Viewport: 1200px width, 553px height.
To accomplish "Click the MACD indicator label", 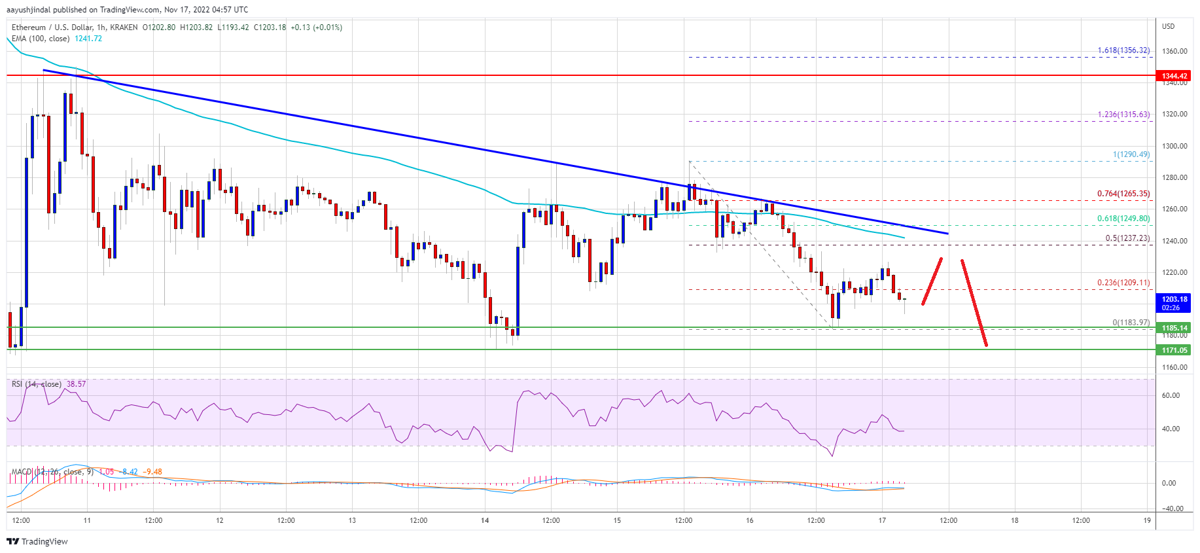I will coord(52,472).
